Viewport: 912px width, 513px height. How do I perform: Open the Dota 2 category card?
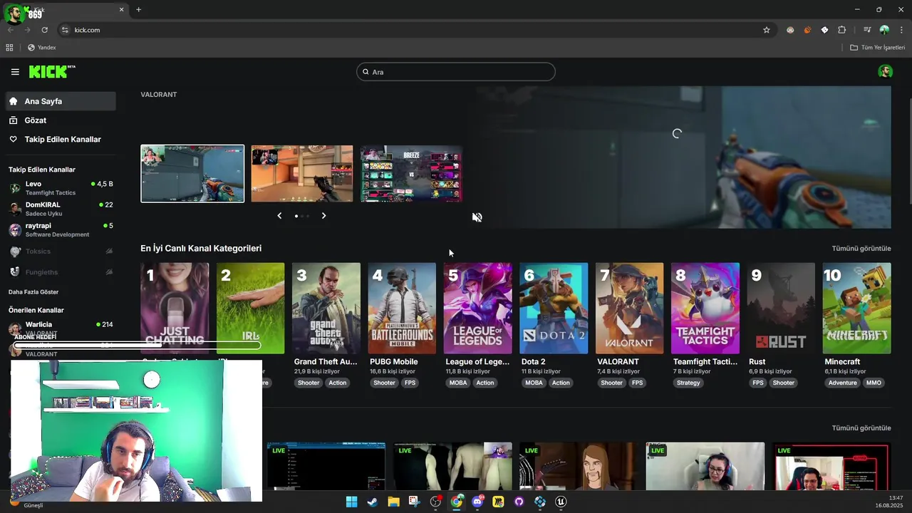[554, 309]
